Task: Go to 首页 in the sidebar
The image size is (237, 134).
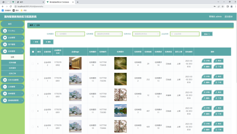Action: pos(12,24)
